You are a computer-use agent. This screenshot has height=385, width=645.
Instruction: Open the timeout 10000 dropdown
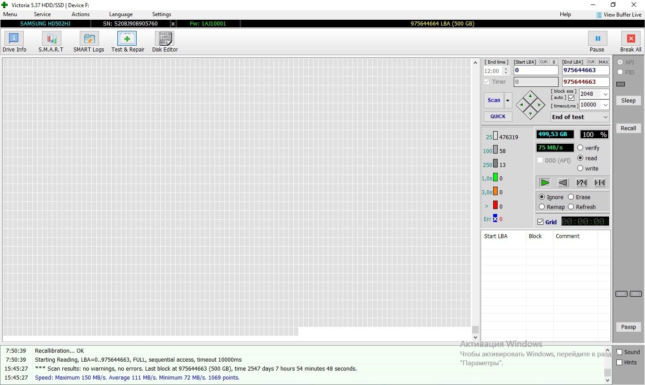(605, 105)
